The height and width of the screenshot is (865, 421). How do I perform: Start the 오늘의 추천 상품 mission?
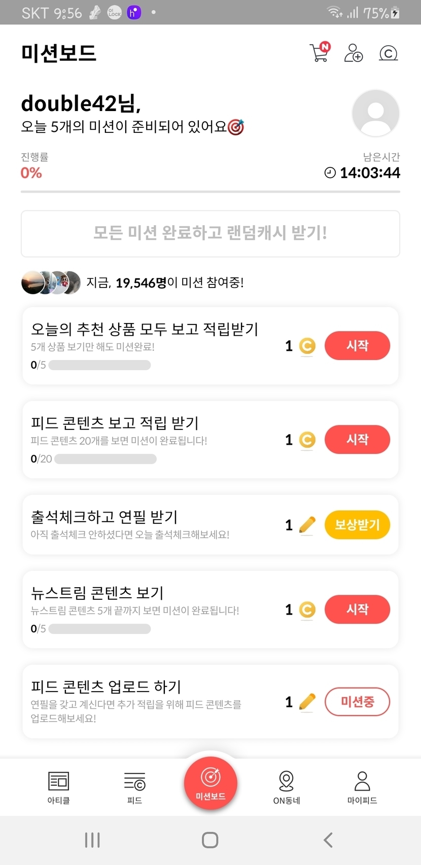(x=357, y=346)
